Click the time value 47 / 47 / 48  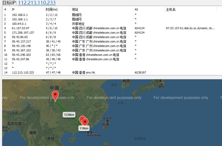(53, 72)
